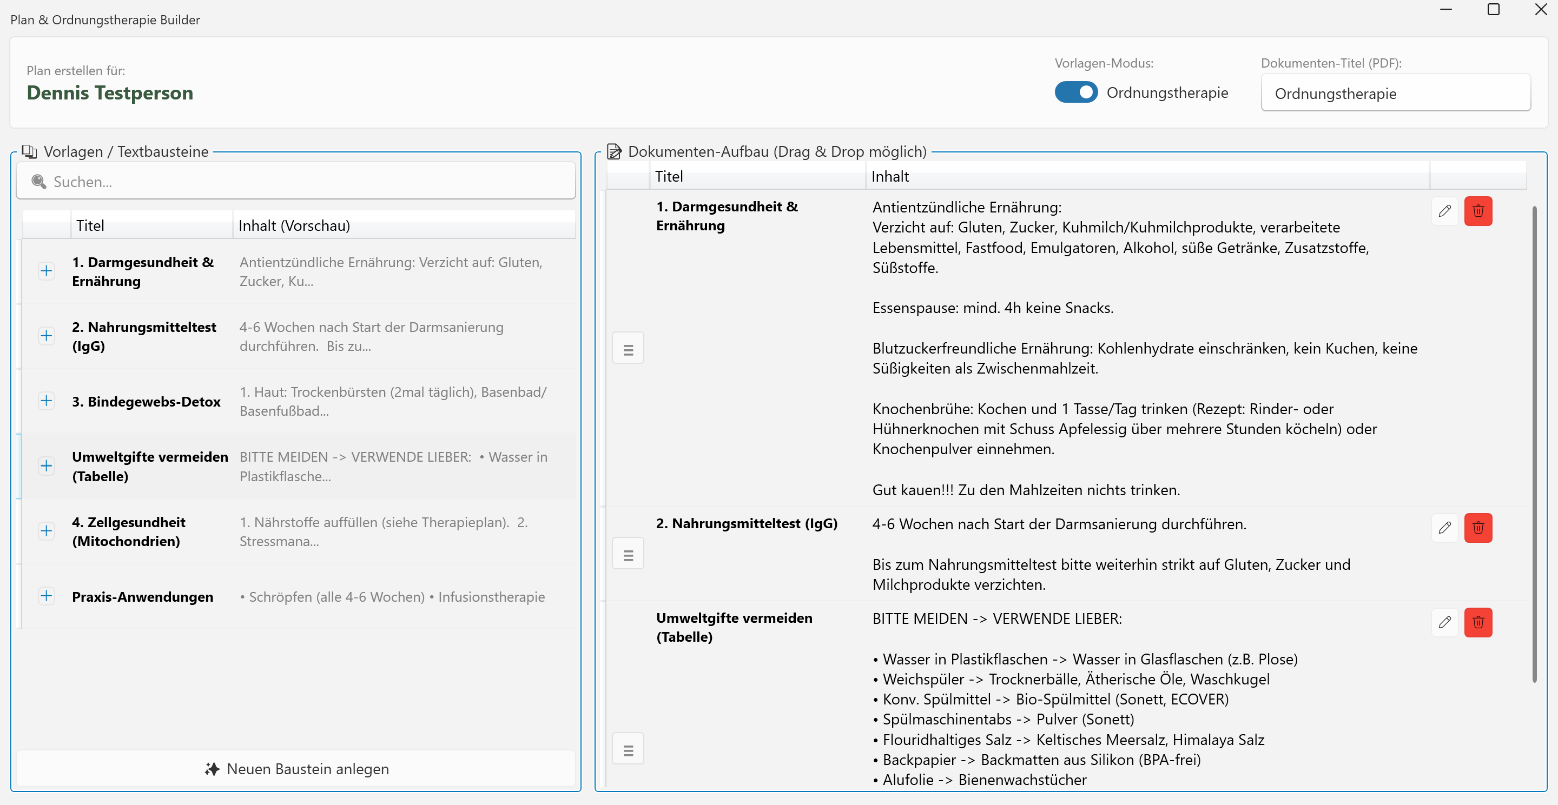Insert Praxis-Anwendungen baustein with plus icon

click(x=47, y=596)
